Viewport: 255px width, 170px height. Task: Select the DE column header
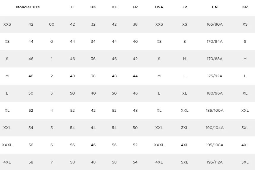tap(114, 7)
